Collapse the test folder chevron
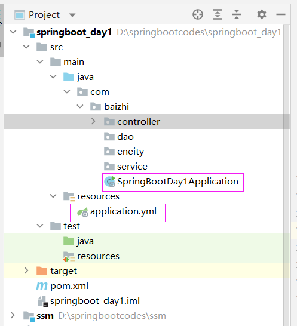The height and width of the screenshot is (326, 297). (x=40, y=226)
